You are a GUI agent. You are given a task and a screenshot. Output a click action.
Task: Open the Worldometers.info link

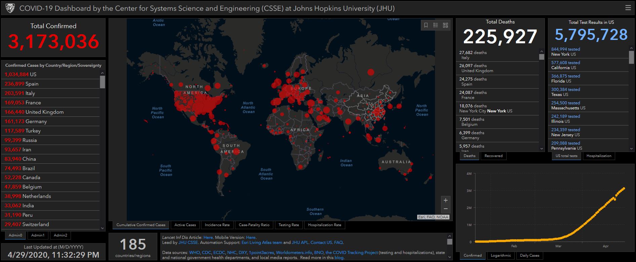[x=294, y=253]
